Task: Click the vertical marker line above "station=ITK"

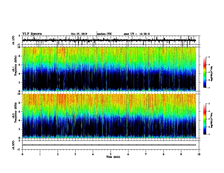Action: [x=97, y=35]
